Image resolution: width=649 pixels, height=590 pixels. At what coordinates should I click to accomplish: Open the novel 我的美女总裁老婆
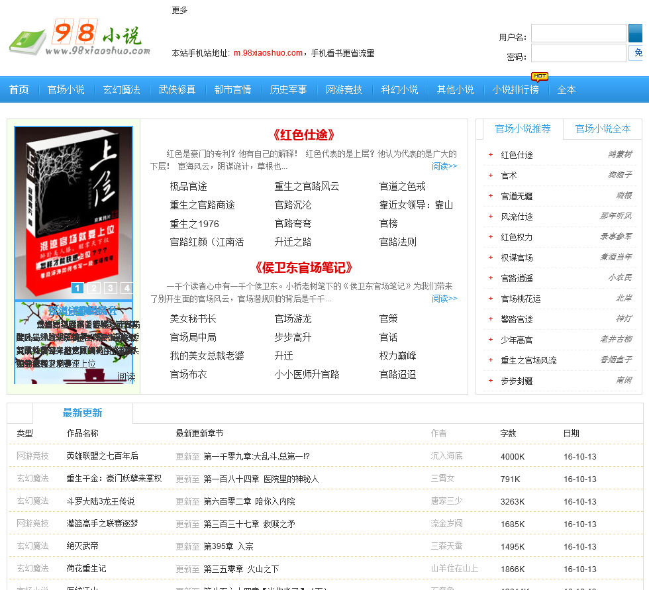[207, 356]
